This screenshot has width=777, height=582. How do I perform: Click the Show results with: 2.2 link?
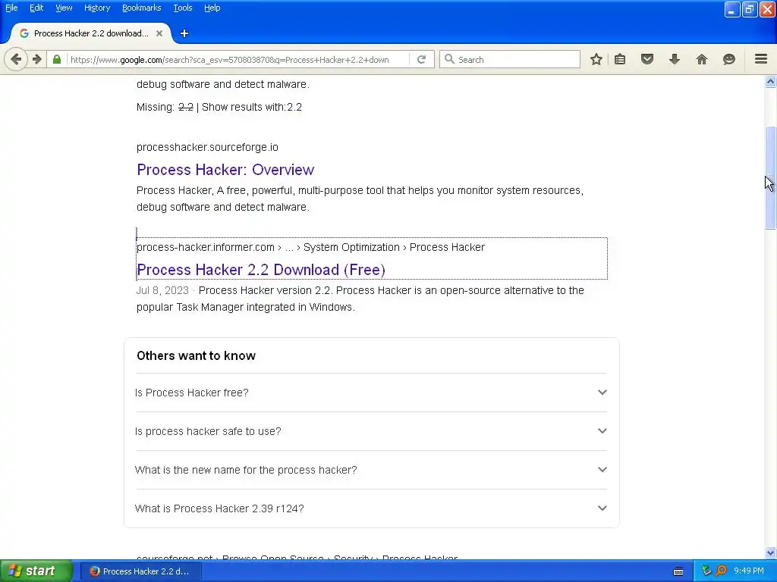coord(252,107)
